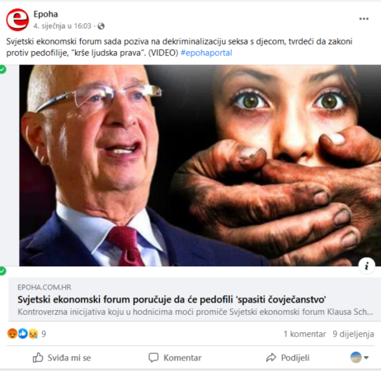381x371 pixels.
Task: Like the post with Sviđa mi se
Action: point(62,358)
